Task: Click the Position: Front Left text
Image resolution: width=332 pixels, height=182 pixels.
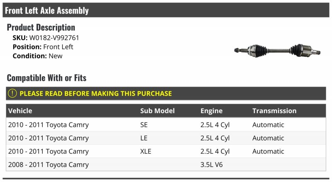Action: tap(43, 47)
